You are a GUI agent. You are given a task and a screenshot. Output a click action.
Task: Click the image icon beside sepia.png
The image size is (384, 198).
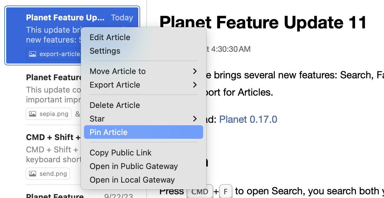click(x=32, y=114)
